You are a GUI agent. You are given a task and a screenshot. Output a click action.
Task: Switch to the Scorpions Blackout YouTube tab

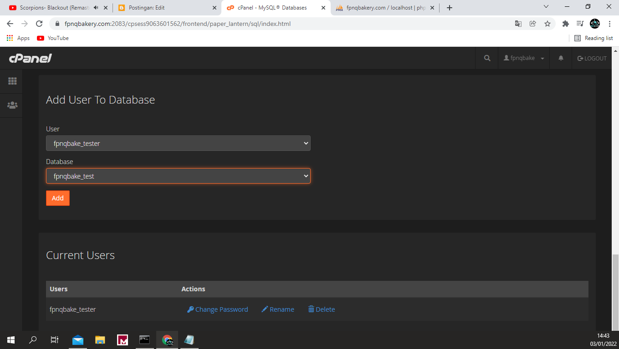click(56, 8)
